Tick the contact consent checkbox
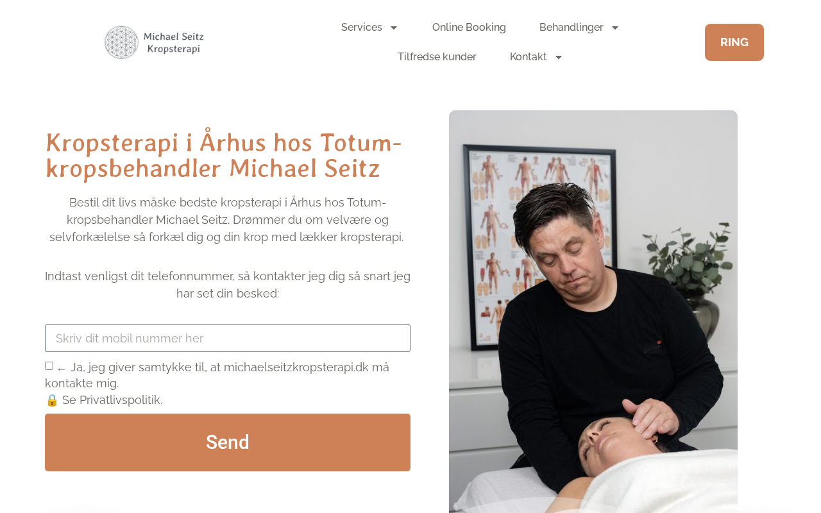This screenshot has height=513, width=821. (x=49, y=366)
